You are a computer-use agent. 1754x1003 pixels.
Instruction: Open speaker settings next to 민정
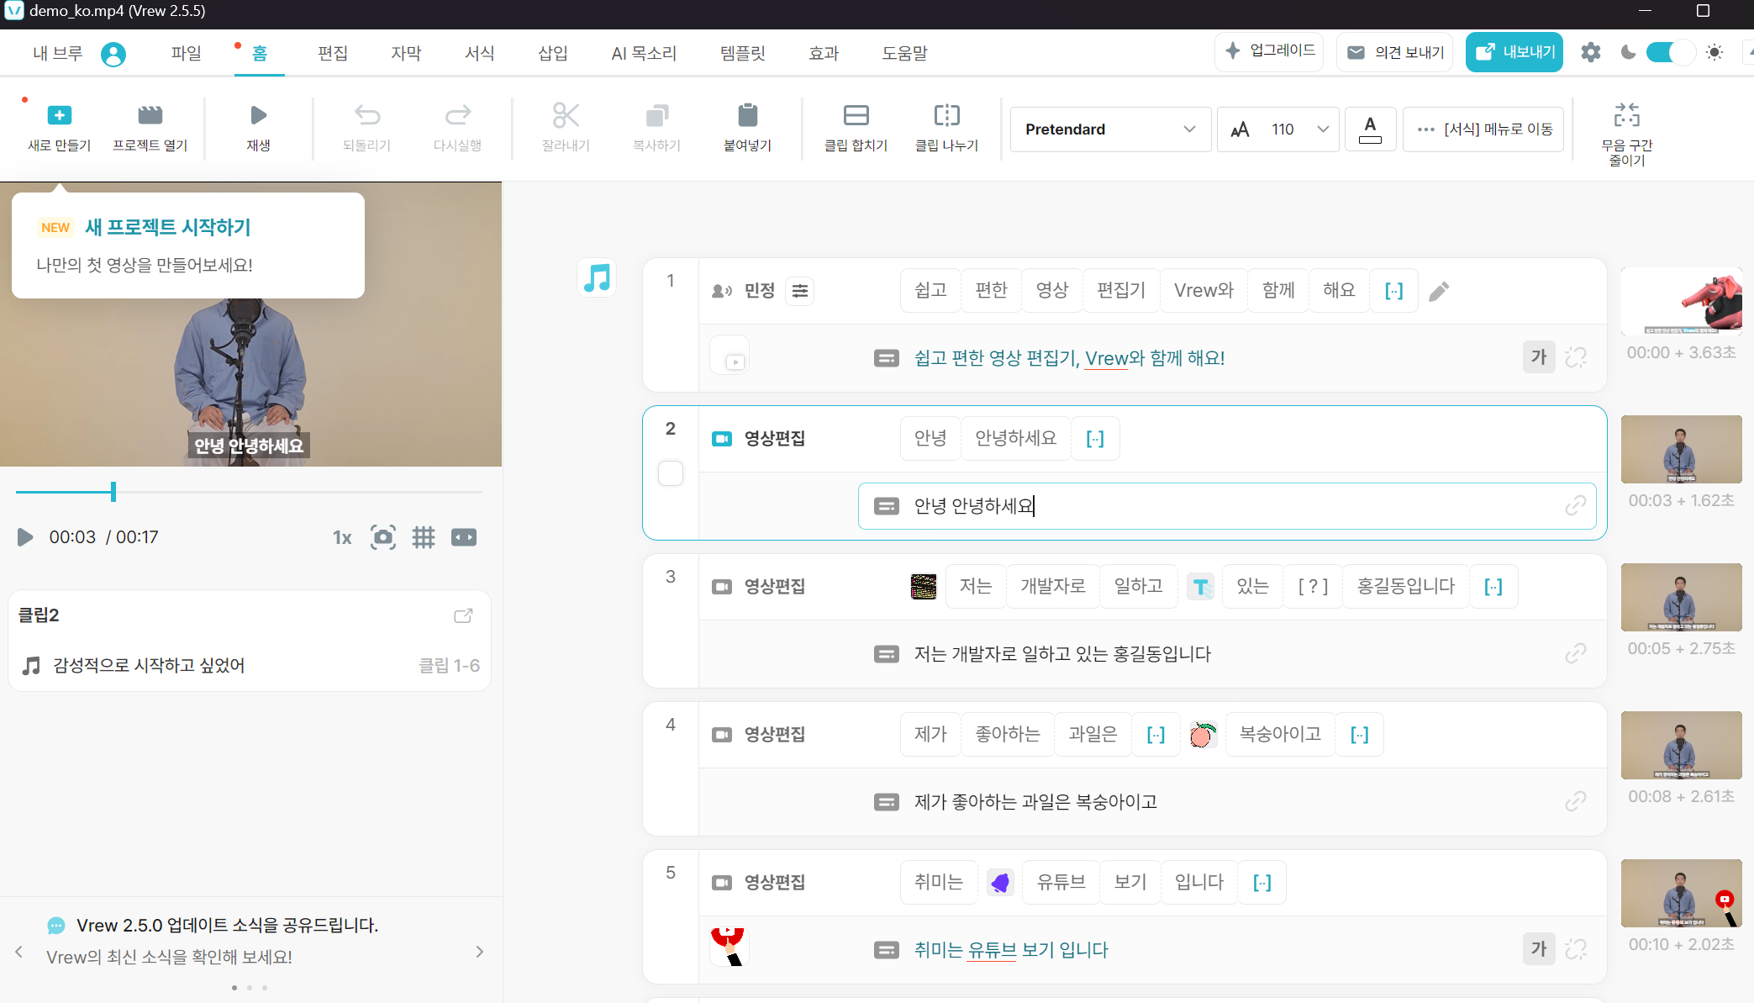[x=799, y=290]
